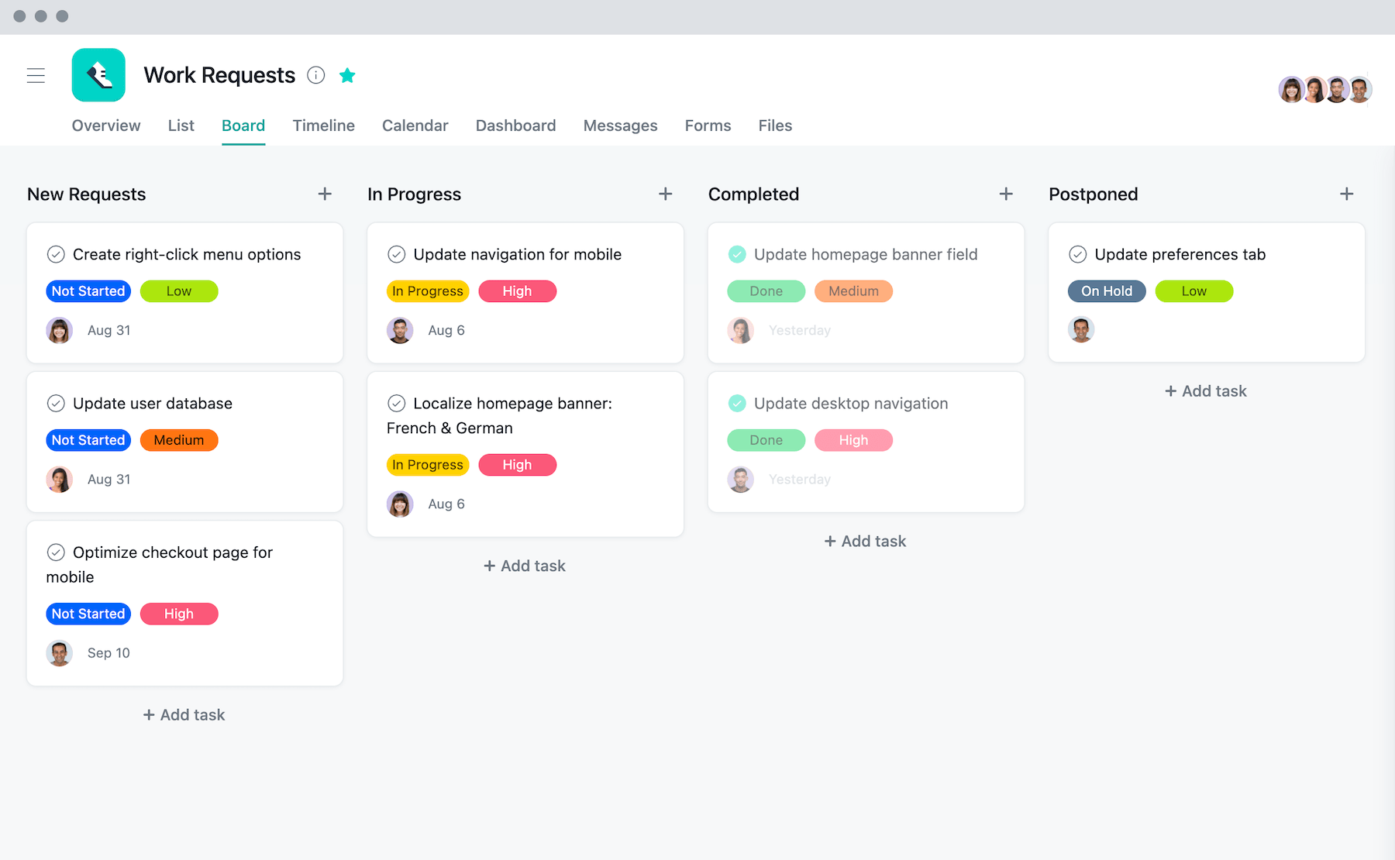
Task: Select the orange Medium tag on Update user database
Action: click(179, 440)
